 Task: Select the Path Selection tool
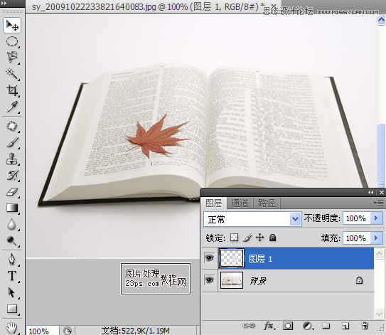(x=12, y=292)
